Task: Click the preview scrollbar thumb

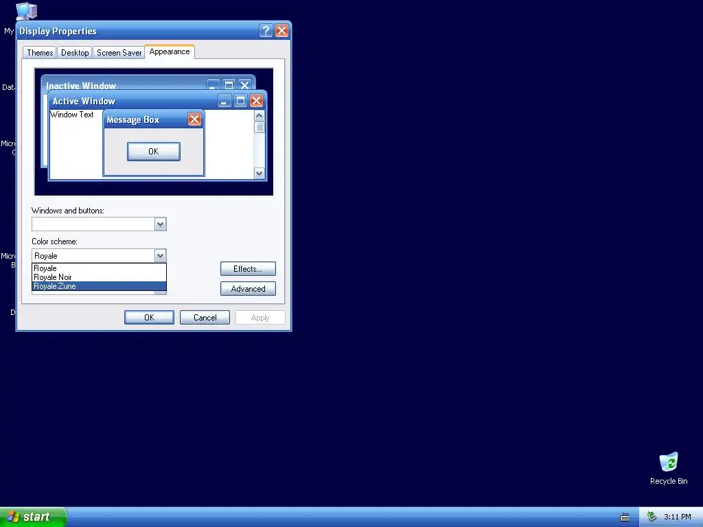Action: [259, 127]
